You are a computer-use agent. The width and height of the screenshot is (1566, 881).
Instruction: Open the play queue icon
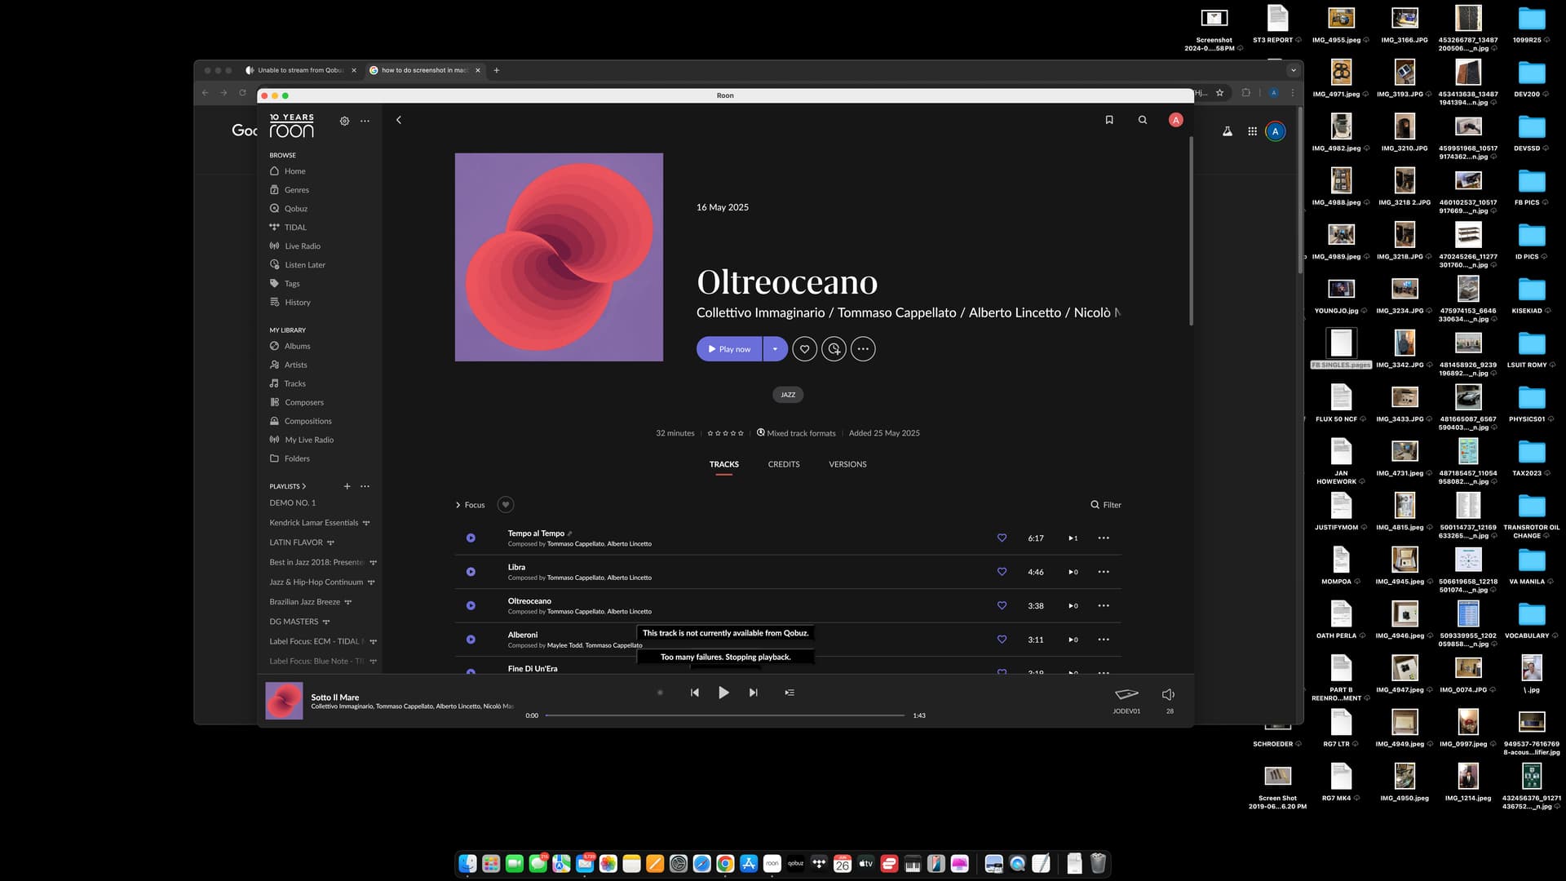[x=790, y=693]
